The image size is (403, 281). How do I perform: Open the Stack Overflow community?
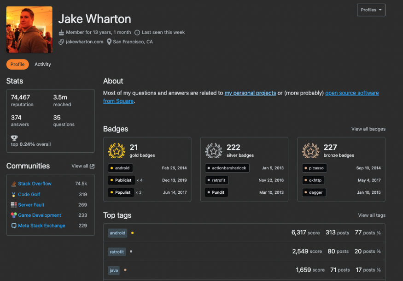coord(35,184)
